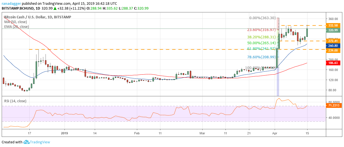Viewport: 344px width, 147px height.
Task: Select the 0.00%(363.30) Fibonacci level label
Action: click(262, 18)
